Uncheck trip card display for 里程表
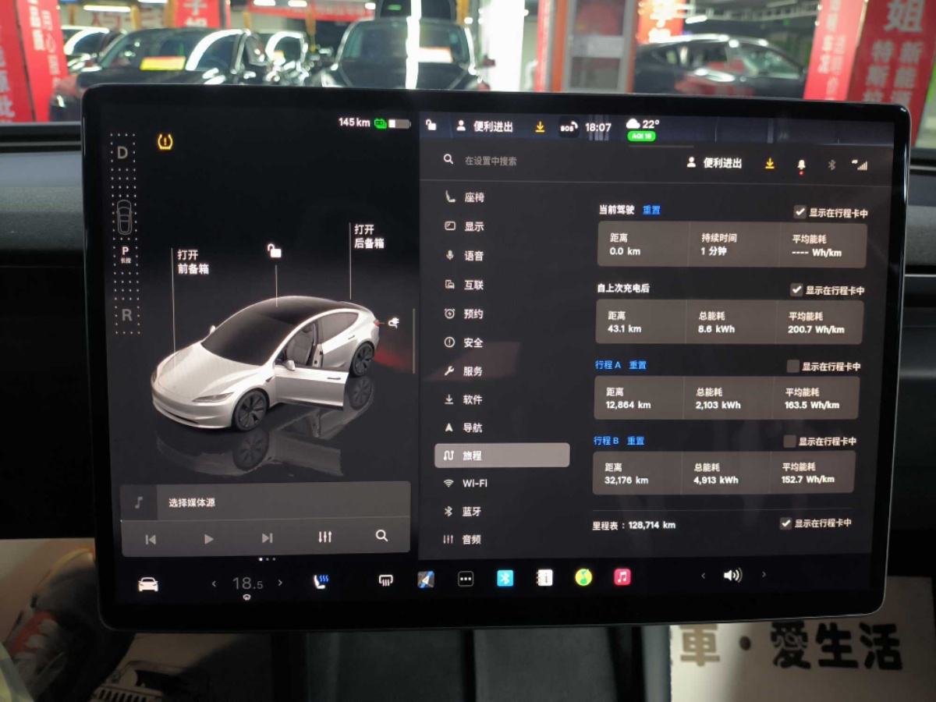This screenshot has height=702, width=936. coord(785,523)
